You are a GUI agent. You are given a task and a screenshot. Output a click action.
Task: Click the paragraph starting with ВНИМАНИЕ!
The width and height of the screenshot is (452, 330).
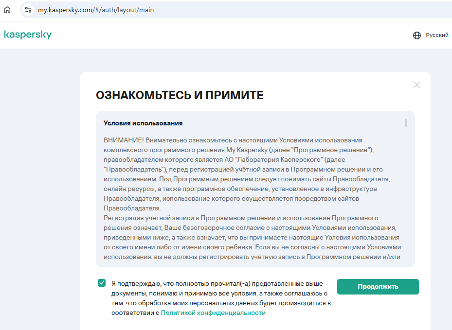(x=247, y=174)
